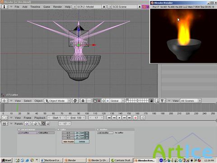Click the buttons window frame 17 field
The height and width of the screenshot is (163, 217).
pos(65,124)
